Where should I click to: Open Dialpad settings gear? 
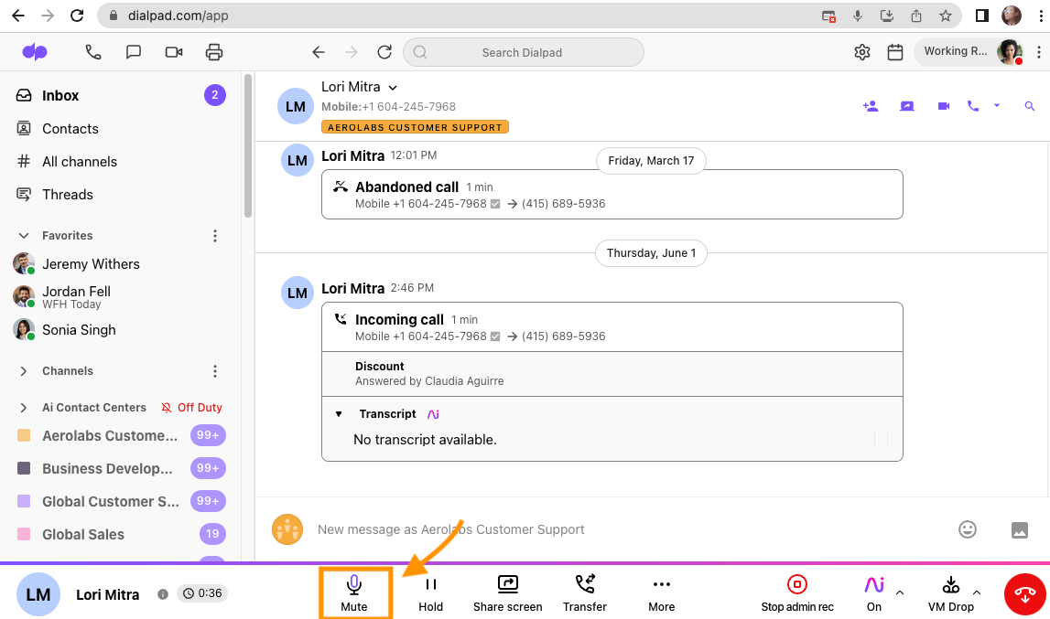click(861, 52)
